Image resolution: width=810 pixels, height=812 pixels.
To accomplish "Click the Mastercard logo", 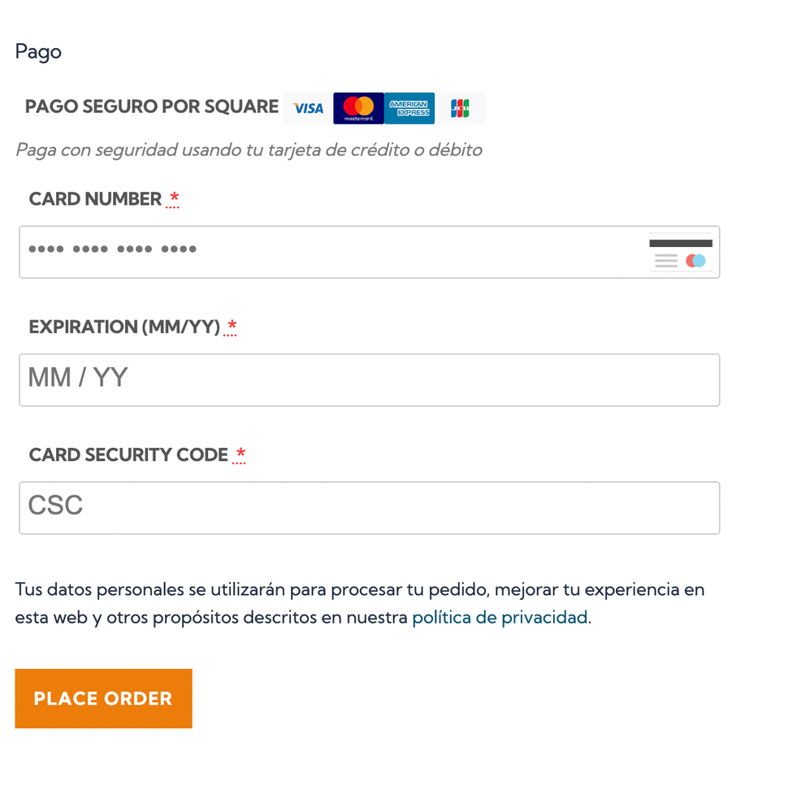I will coord(358,108).
